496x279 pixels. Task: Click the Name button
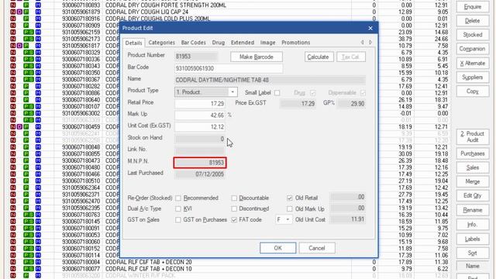[472, 266]
